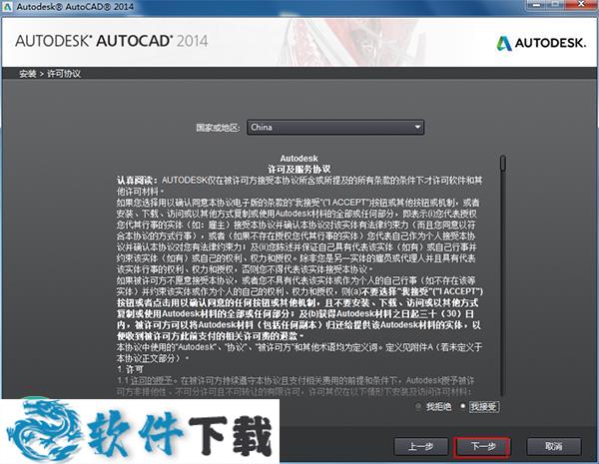This screenshot has width=599, height=464.
Task: Click the 取消 (Cancel) button
Action: coord(553,446)
